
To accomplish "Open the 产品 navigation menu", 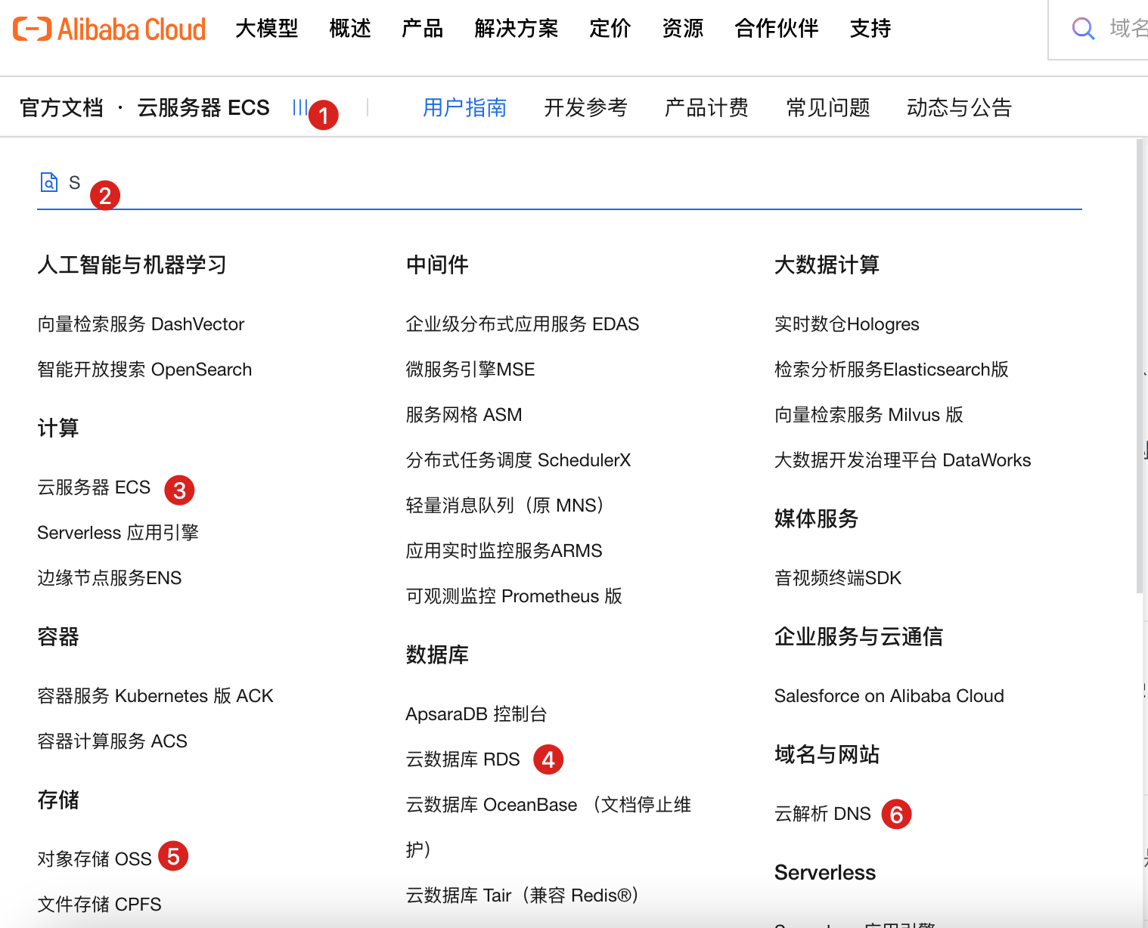I will [x=423, y=29].
